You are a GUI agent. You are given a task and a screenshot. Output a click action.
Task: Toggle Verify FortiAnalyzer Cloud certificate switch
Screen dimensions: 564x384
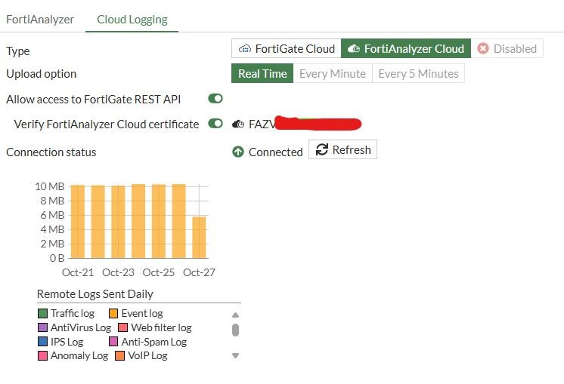(x=215, y=124)
